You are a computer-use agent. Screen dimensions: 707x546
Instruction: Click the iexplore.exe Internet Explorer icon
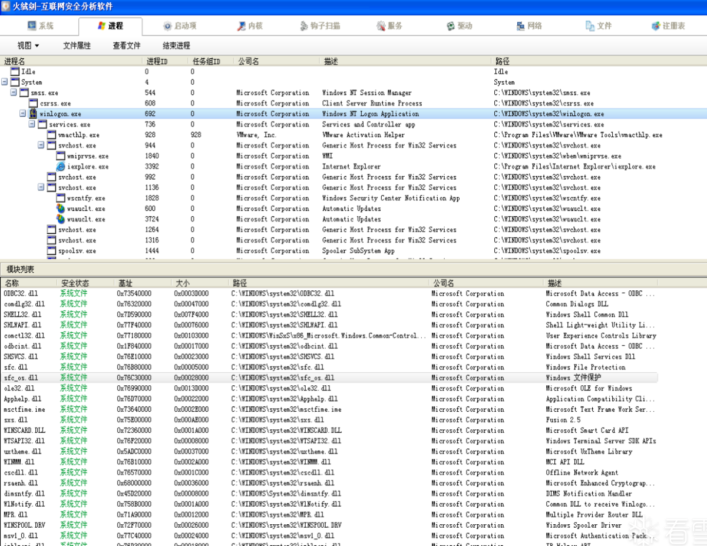tap(61, 167)
